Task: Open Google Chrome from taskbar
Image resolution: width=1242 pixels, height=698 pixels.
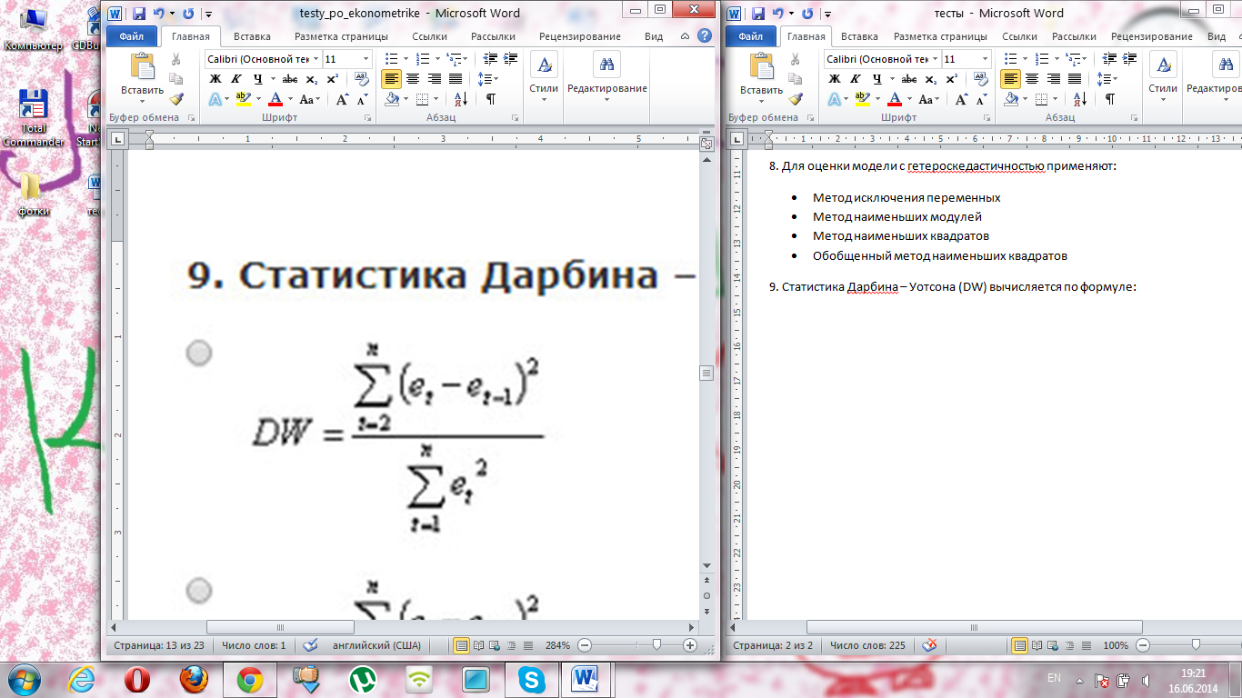Action: pos(250,679)
